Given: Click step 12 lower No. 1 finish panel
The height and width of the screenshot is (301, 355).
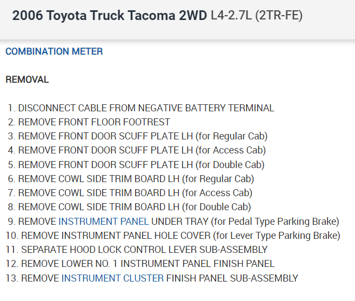Looking at the screenshot, I should 148,264.
